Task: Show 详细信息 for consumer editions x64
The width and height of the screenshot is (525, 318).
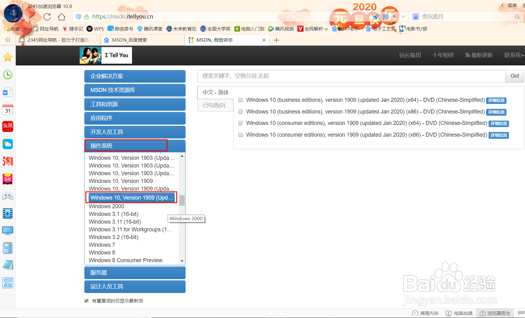Action: pos(499,123)
